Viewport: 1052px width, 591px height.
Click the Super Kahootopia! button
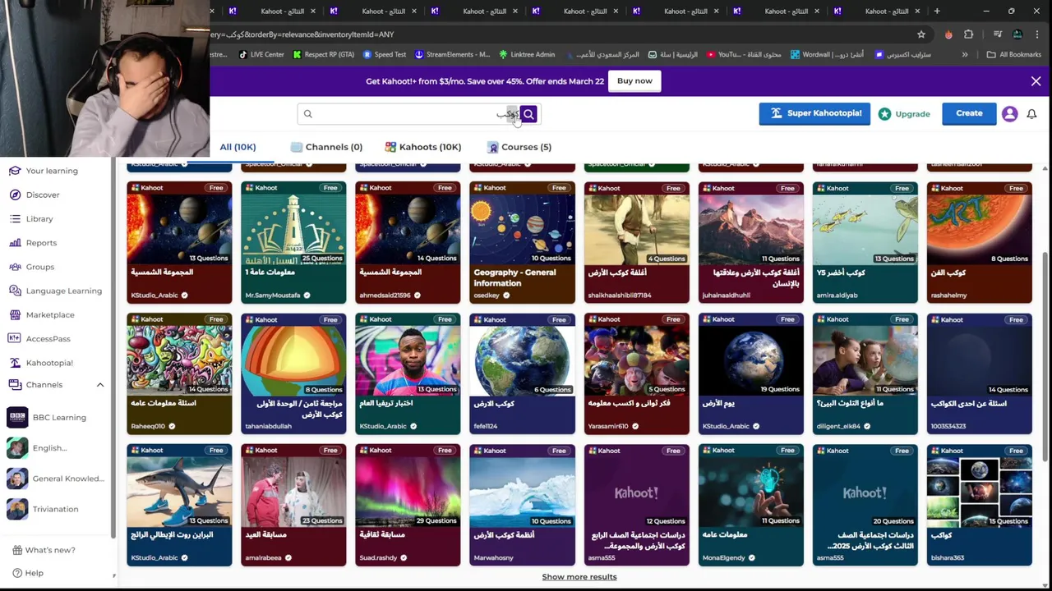814,113
